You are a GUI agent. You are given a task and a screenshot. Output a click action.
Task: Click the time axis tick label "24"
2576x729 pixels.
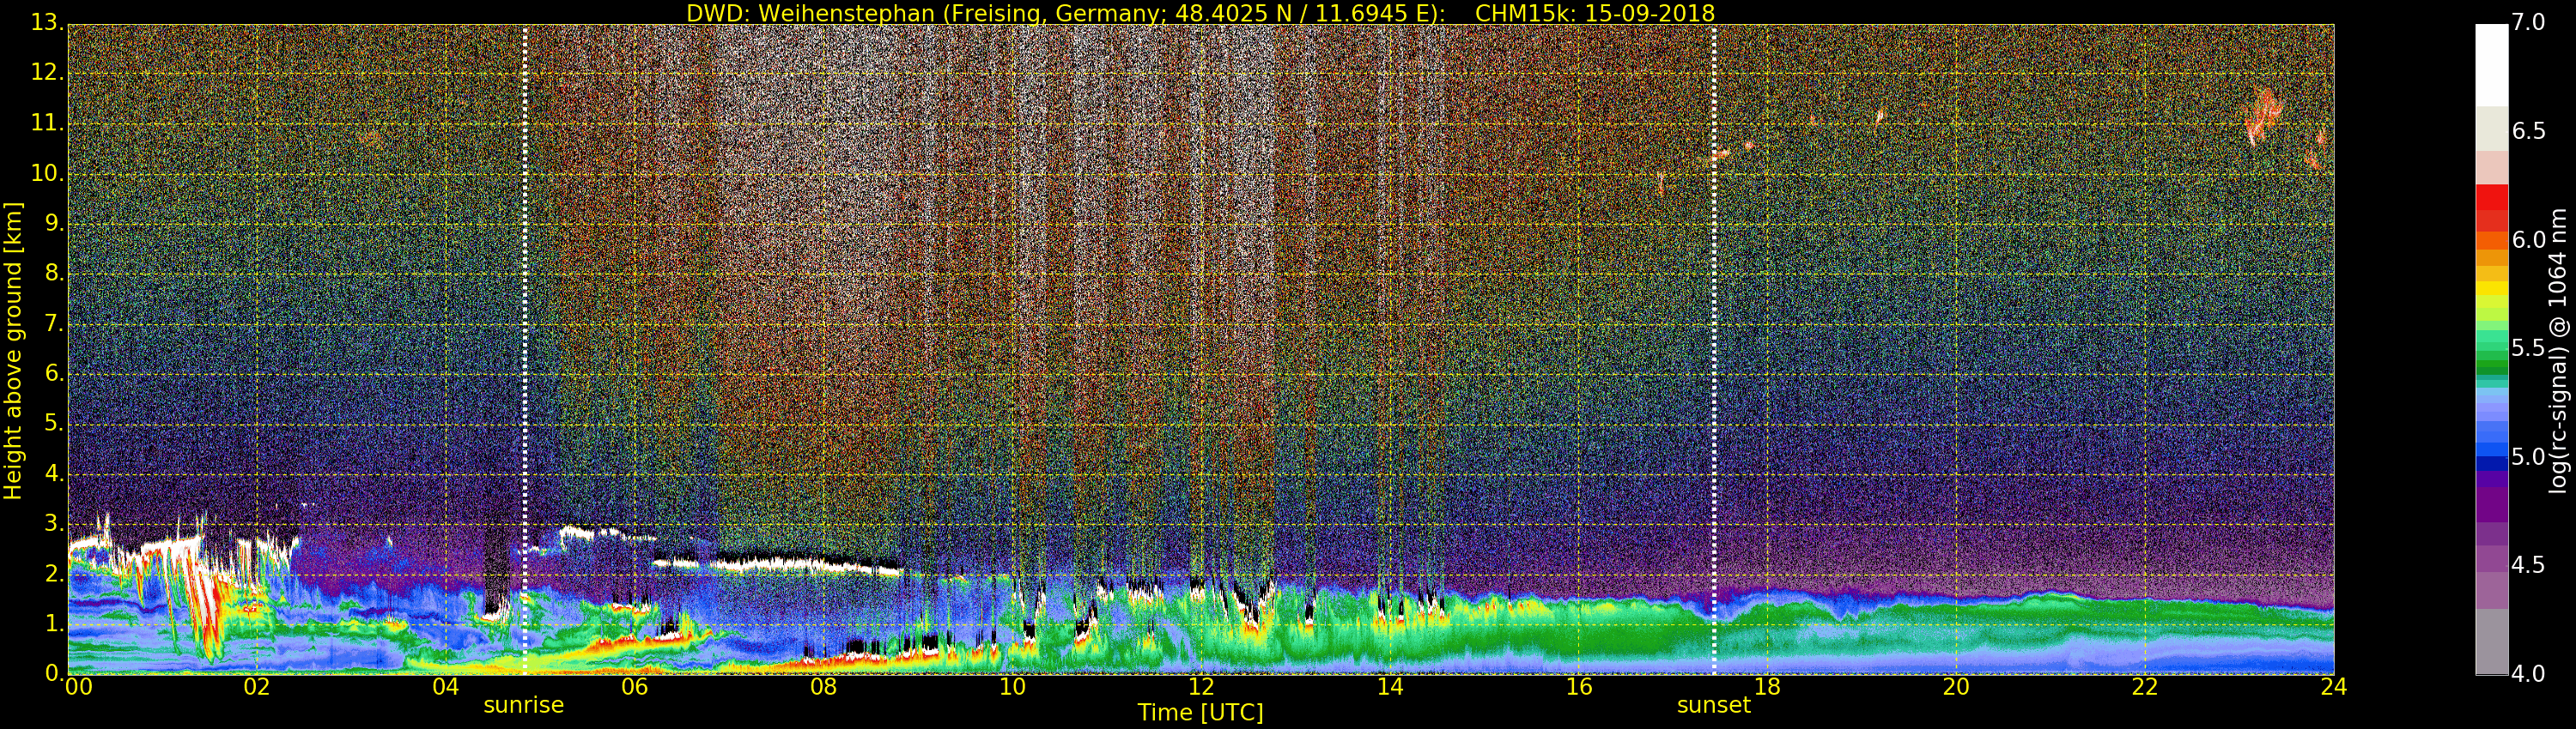pos(2333,687)
